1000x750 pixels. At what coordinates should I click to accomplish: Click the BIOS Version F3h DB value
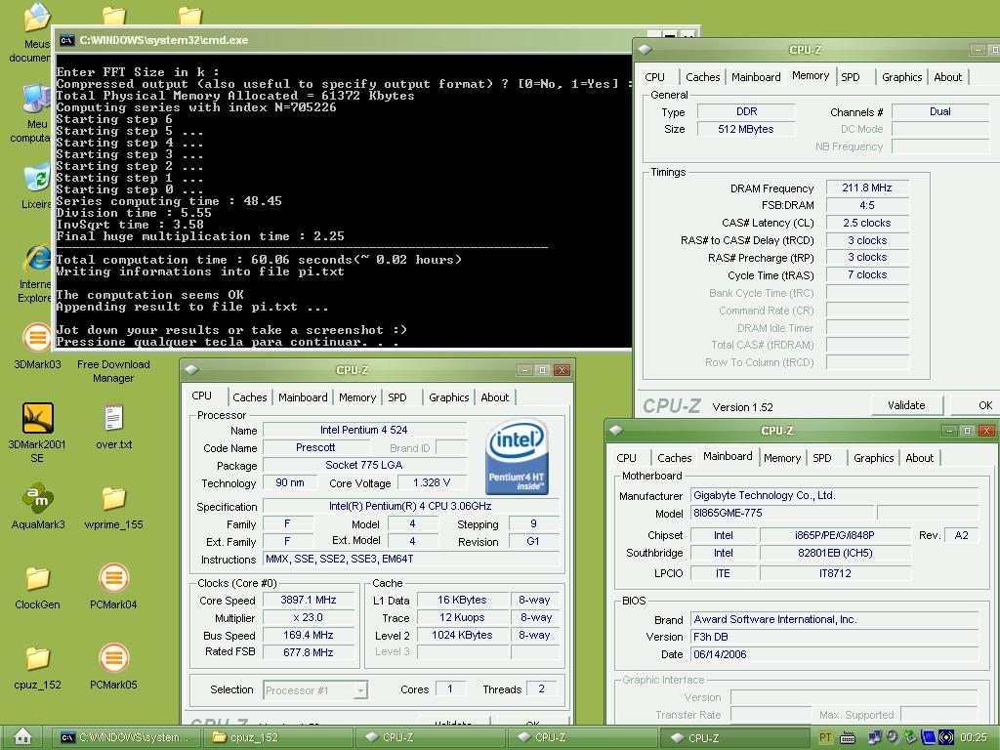(x=834, y=637)
